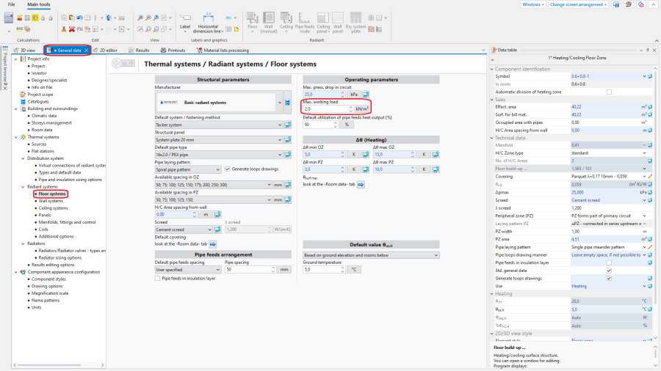This screenshot has width=661, height=371.
Task: Increase Max. working load stepper up arrow
Action: pyautogui.click(x=350, y=107)
